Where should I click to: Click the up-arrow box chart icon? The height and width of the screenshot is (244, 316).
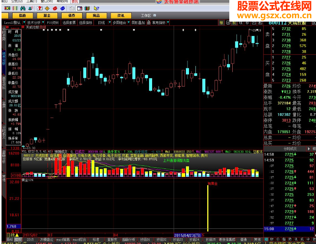[254, 22]
